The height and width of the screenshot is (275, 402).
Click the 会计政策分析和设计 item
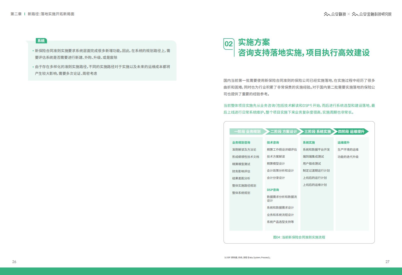[x=280, y=171]
